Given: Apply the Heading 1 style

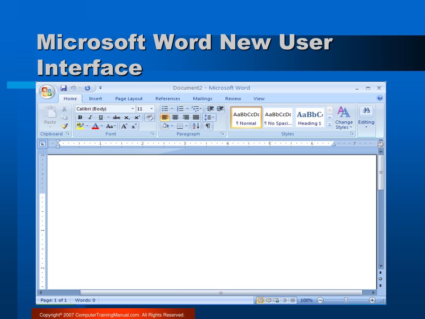Looking at the screenshot, I should [x=310, y=117].
